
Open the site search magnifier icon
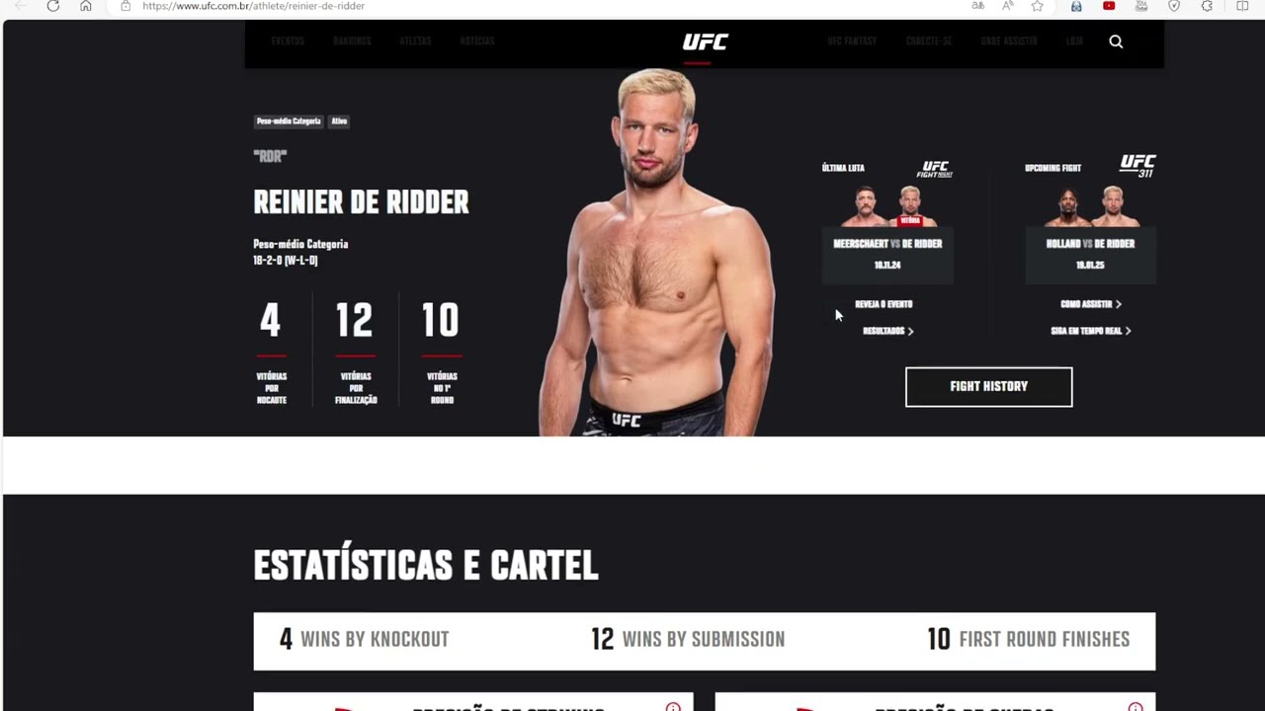1116,41
